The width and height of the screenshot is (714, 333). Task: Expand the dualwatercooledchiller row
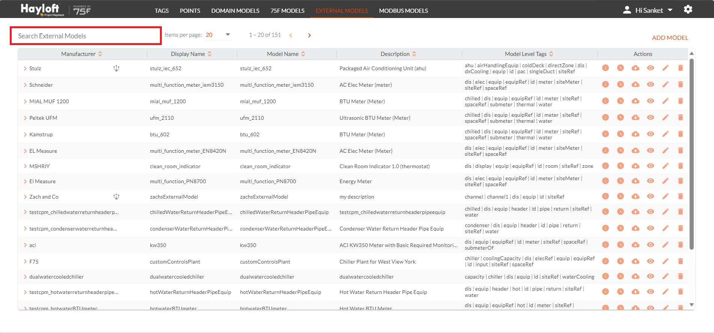[25, 277]
